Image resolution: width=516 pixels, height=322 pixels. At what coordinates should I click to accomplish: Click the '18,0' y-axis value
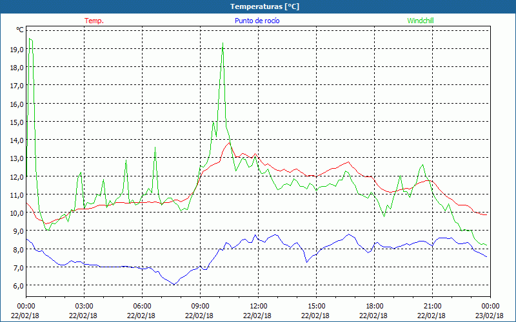[17, 68]
